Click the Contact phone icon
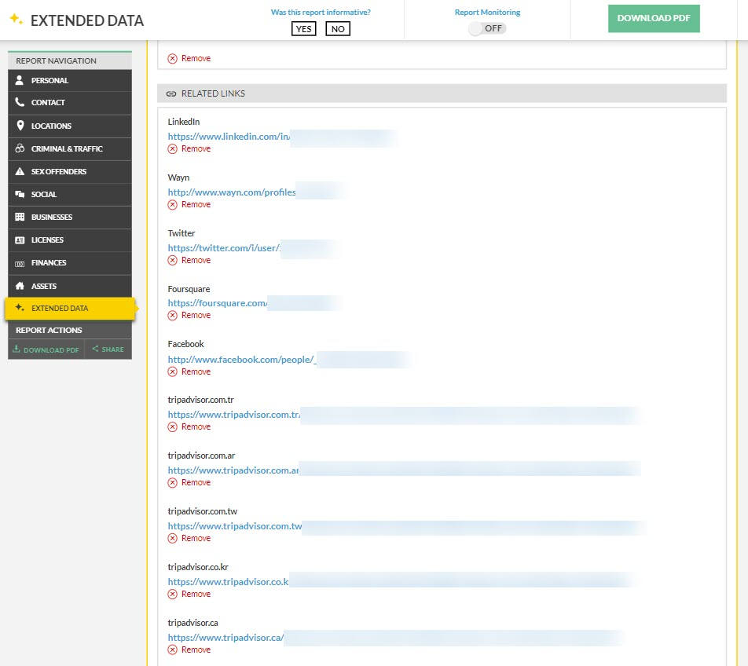 [20, 102]
